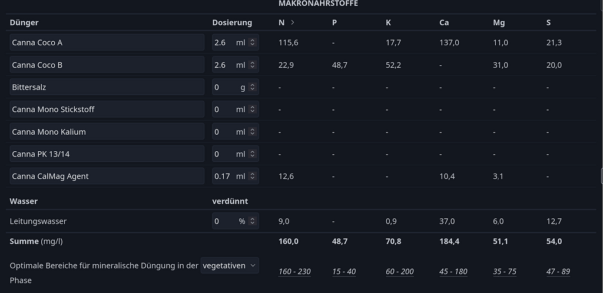Click the S column header
This screenshot has width=603, height=293.
point(548,22)
